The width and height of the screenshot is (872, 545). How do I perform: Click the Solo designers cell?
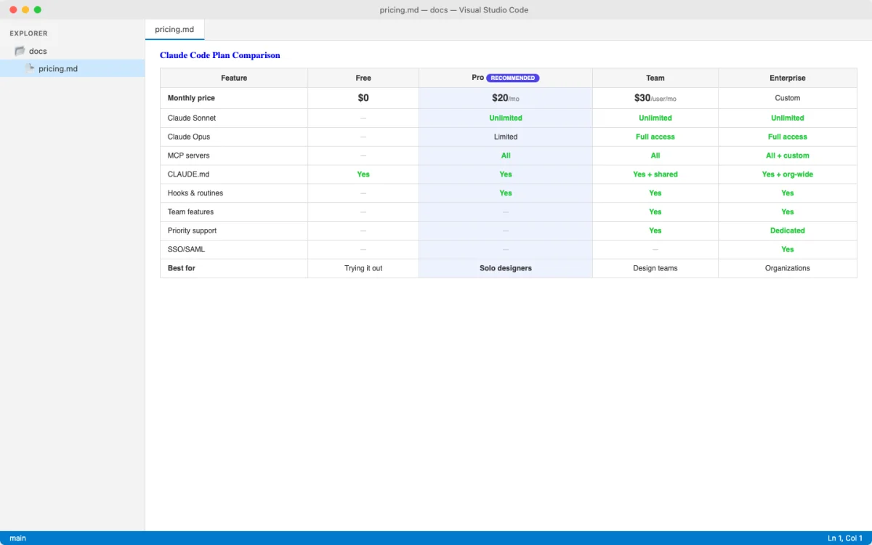click(x=506, y=268)
